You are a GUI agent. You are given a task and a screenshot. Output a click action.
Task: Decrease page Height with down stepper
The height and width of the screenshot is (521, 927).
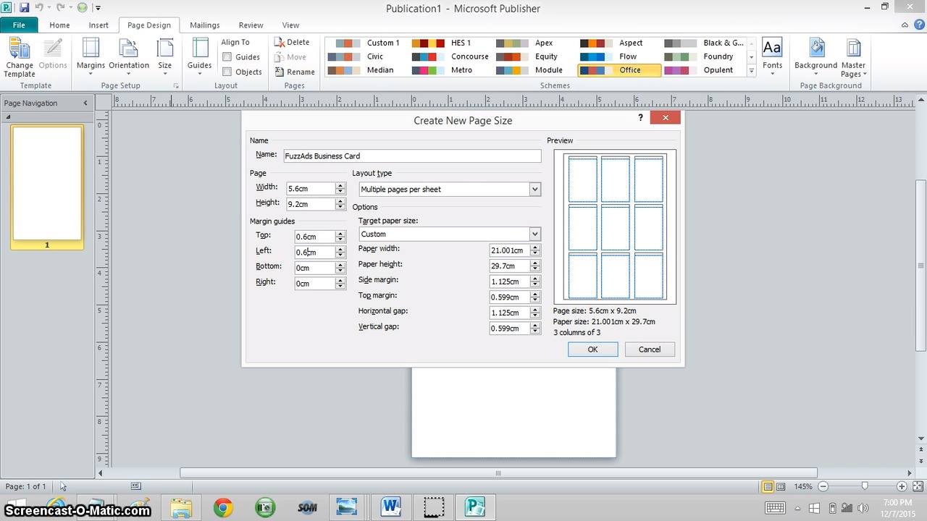click(340, 207)
